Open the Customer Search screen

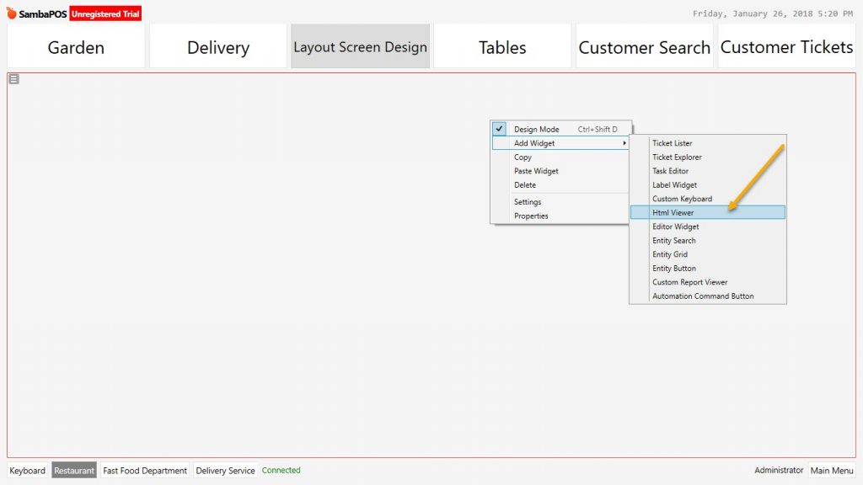pos(644,46)
